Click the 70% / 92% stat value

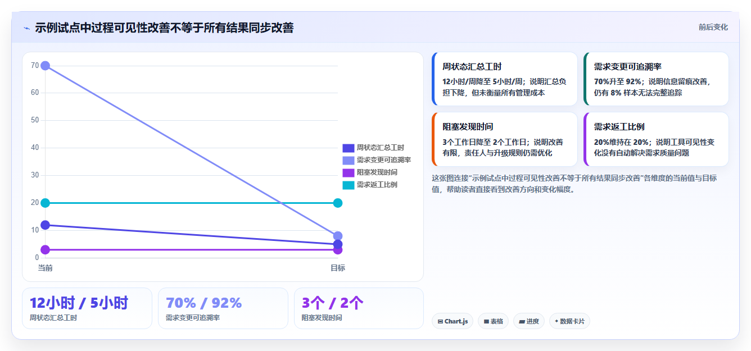(x=203, y=303)
